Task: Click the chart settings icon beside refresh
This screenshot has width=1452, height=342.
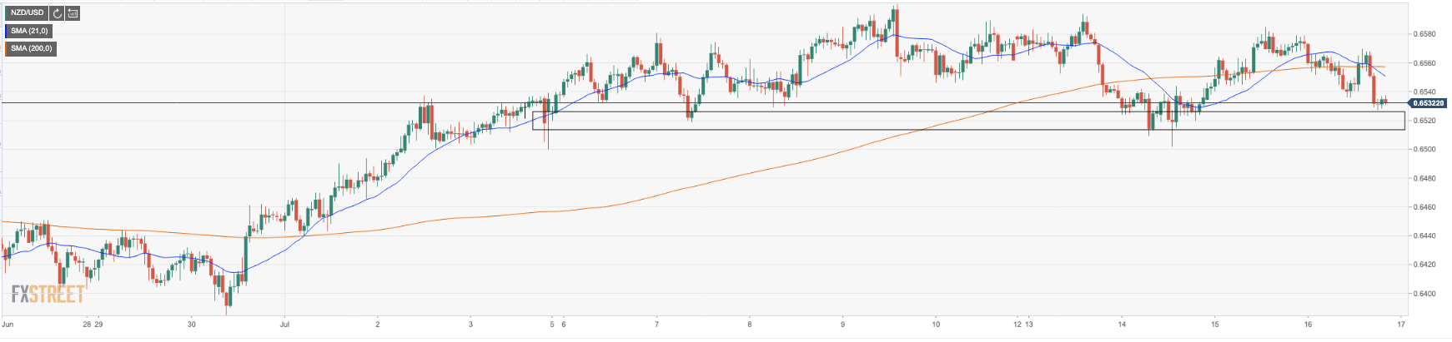Action: (x=73, y=13)
